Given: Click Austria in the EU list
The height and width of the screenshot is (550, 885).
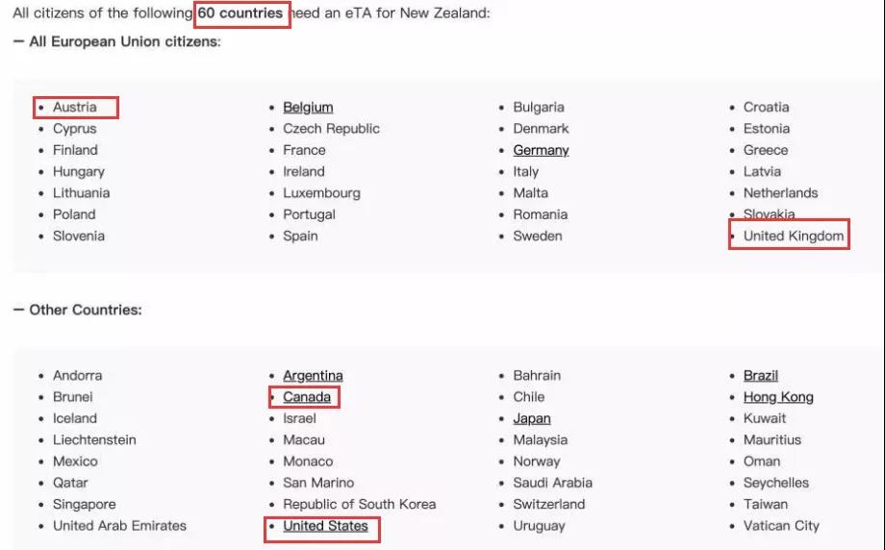Looking at the screenshot, I should [75, 108].
